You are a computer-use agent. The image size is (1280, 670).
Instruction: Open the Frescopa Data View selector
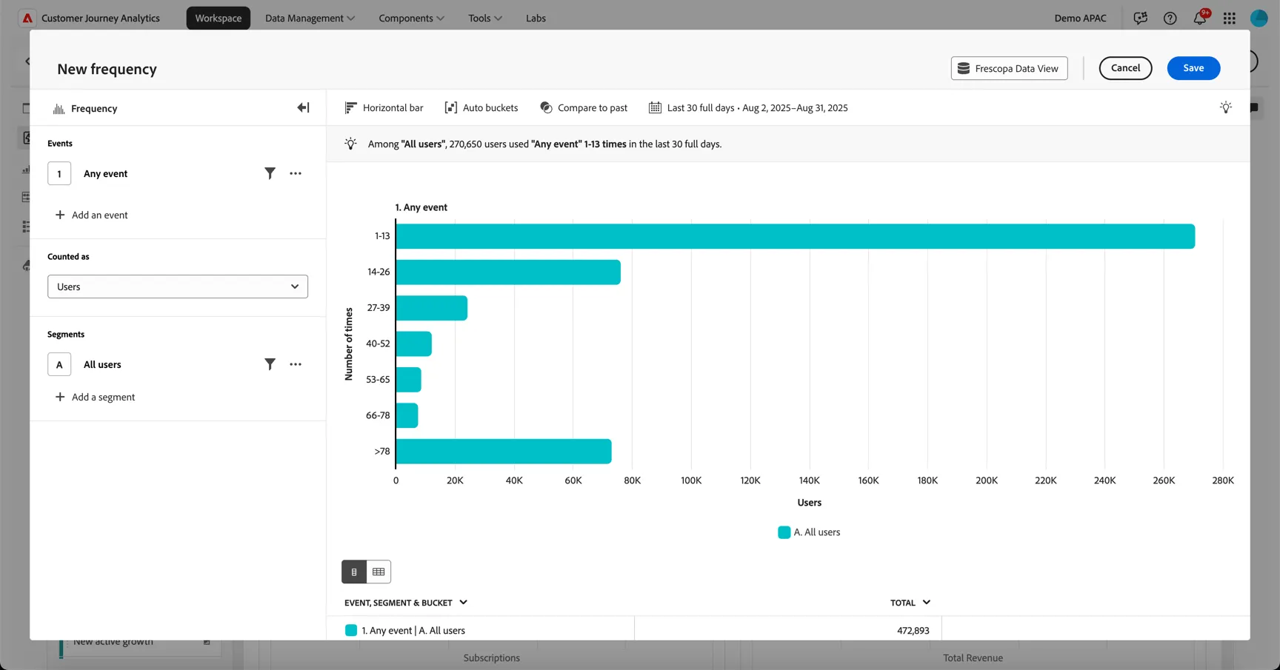(x=1010, y=68)
